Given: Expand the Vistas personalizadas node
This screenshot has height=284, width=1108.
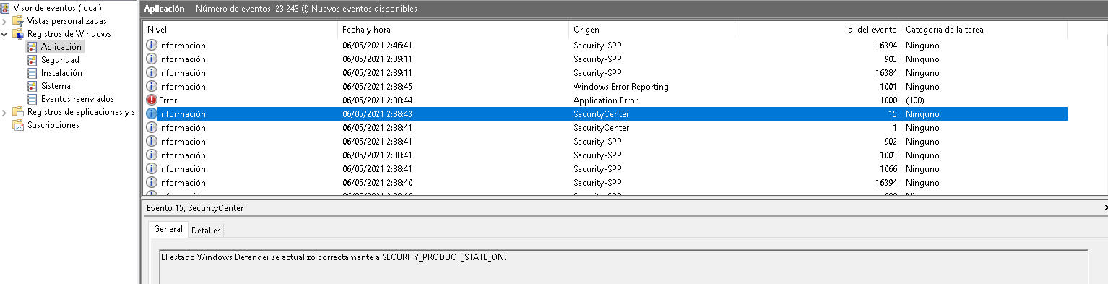Looking at the screenshot, I should point(4,21).
